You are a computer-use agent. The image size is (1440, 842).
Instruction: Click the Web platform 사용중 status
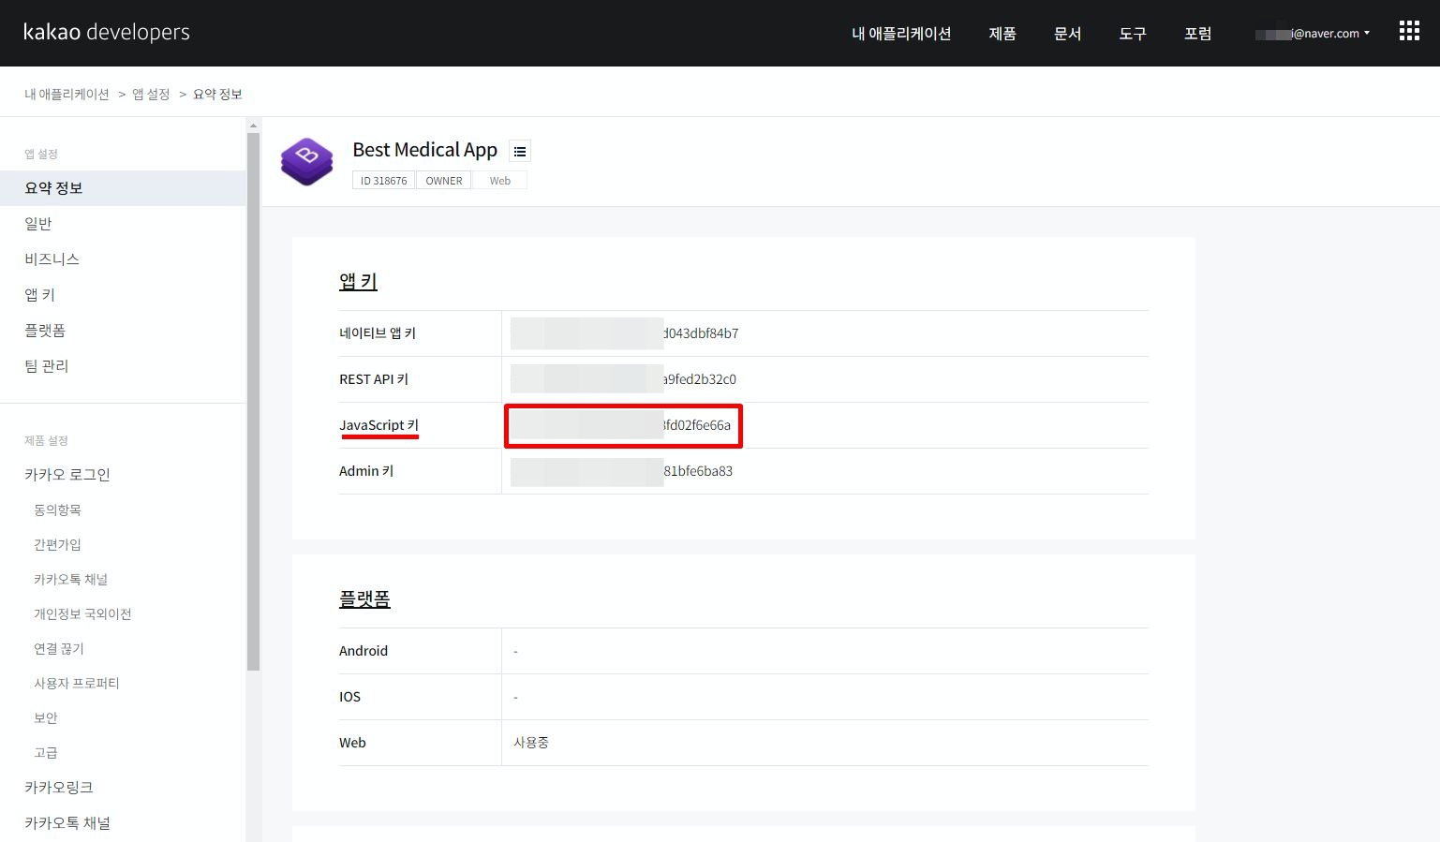coord(531,743)
